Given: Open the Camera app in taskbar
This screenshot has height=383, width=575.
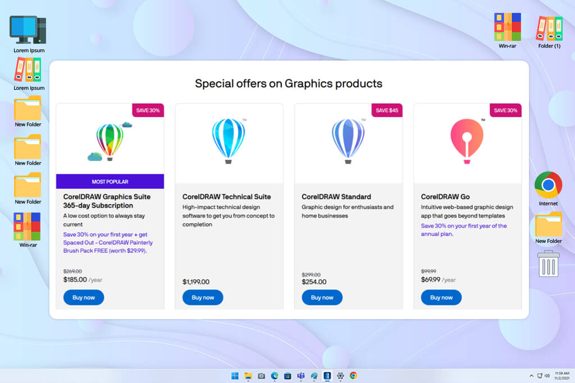Looking at the screenshot, I should [261, 376].
